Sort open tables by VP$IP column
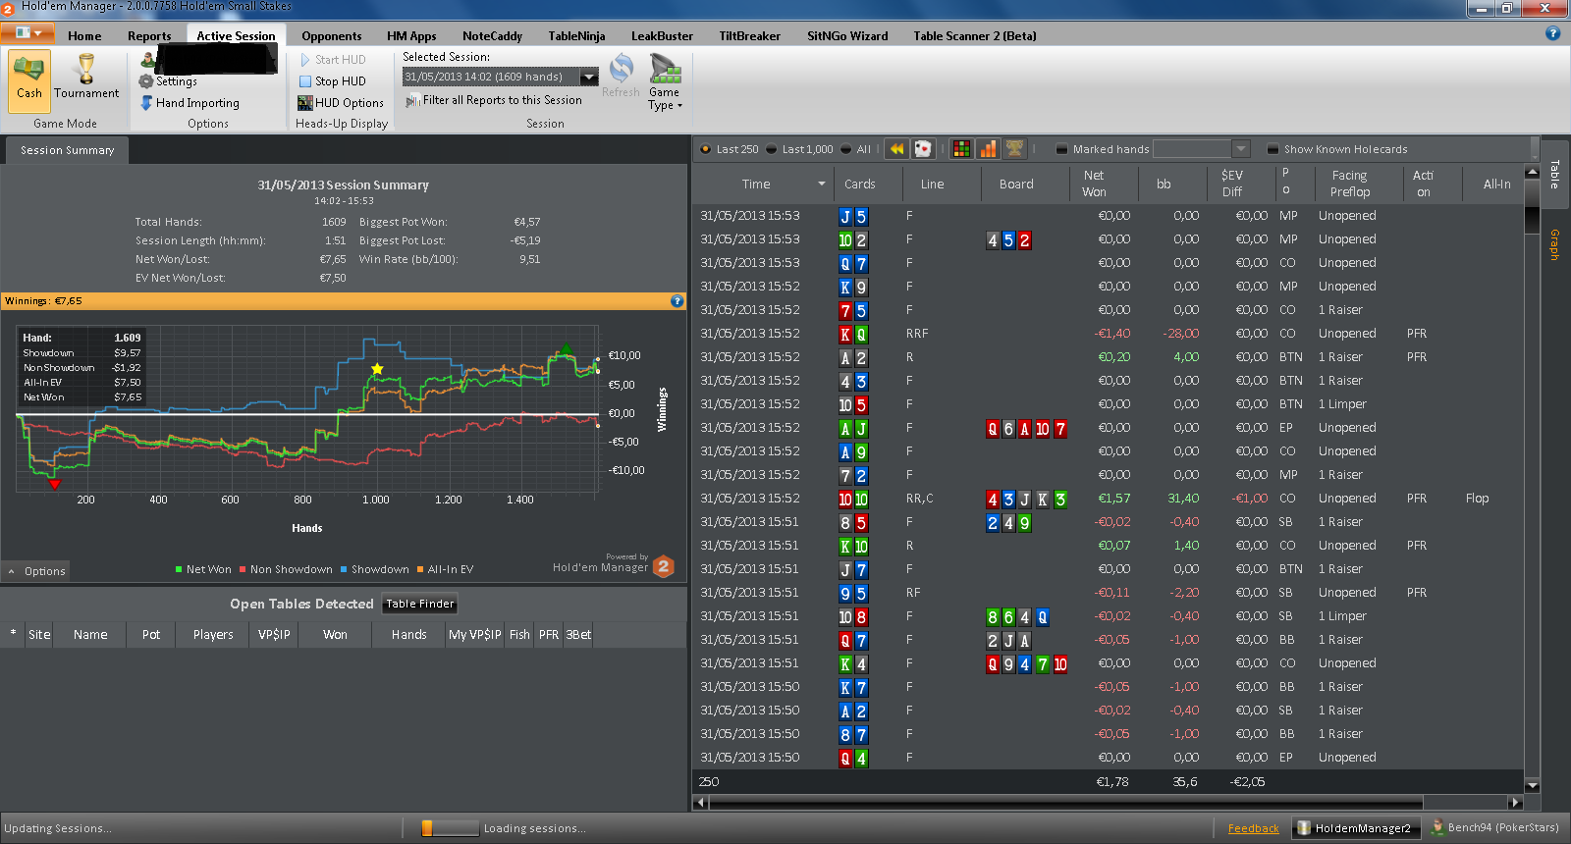The height and width of the screenshot is (844, 1571). click(x=274, y=635)
